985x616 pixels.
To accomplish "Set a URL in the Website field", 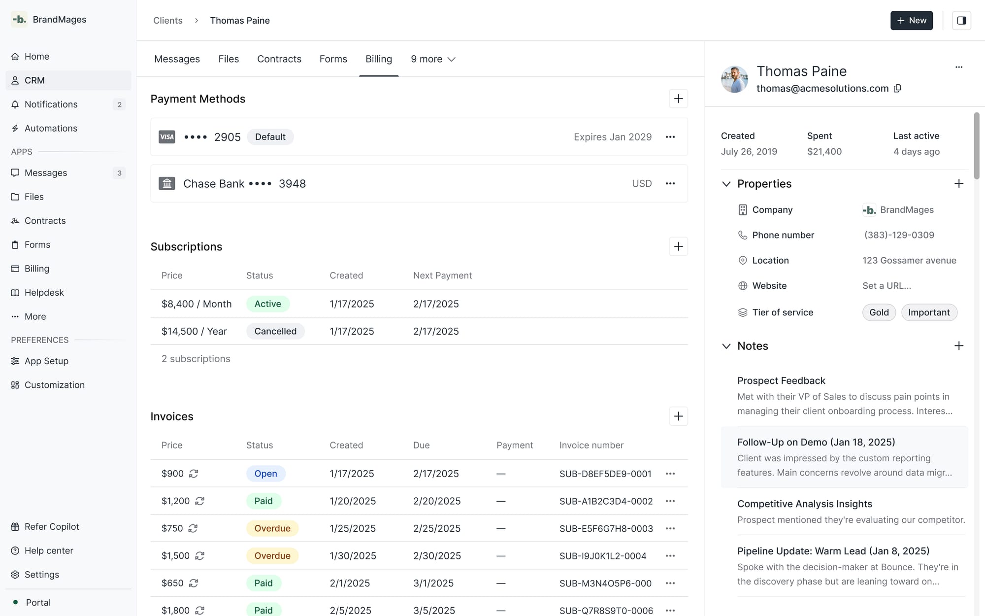I will pyautogui.click(x=886, y=286).
